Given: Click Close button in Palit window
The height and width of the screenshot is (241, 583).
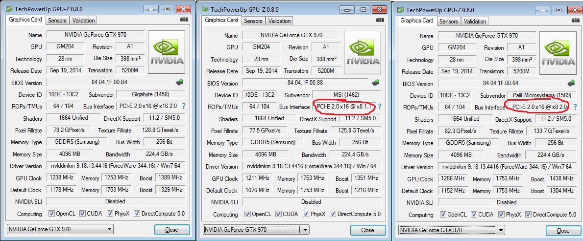Looking at the screenshot, I should tap(563, 230).
